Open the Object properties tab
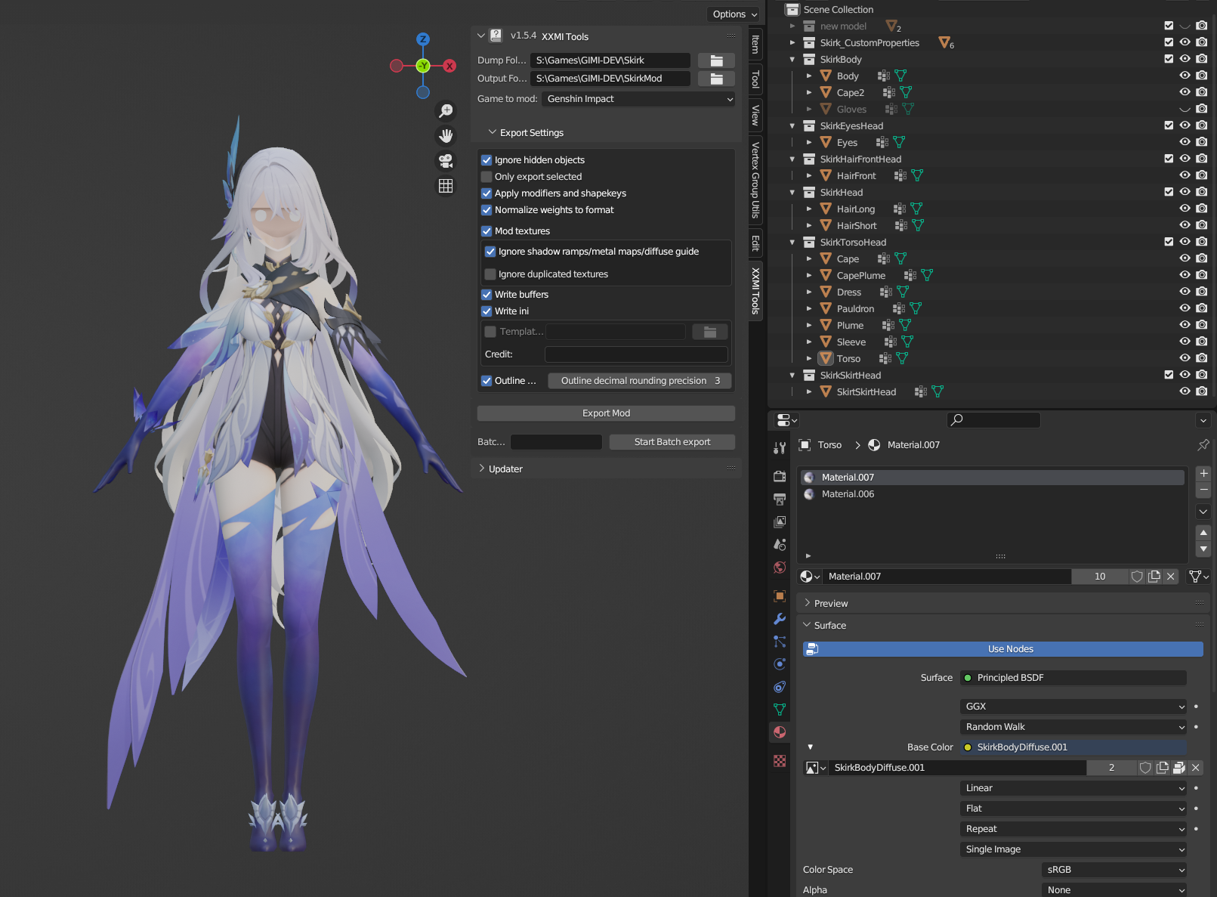1217x897 pixels. tap(780, 596)
